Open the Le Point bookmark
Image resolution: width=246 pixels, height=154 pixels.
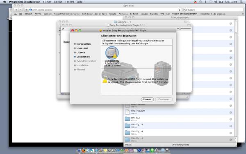point(134,14)
